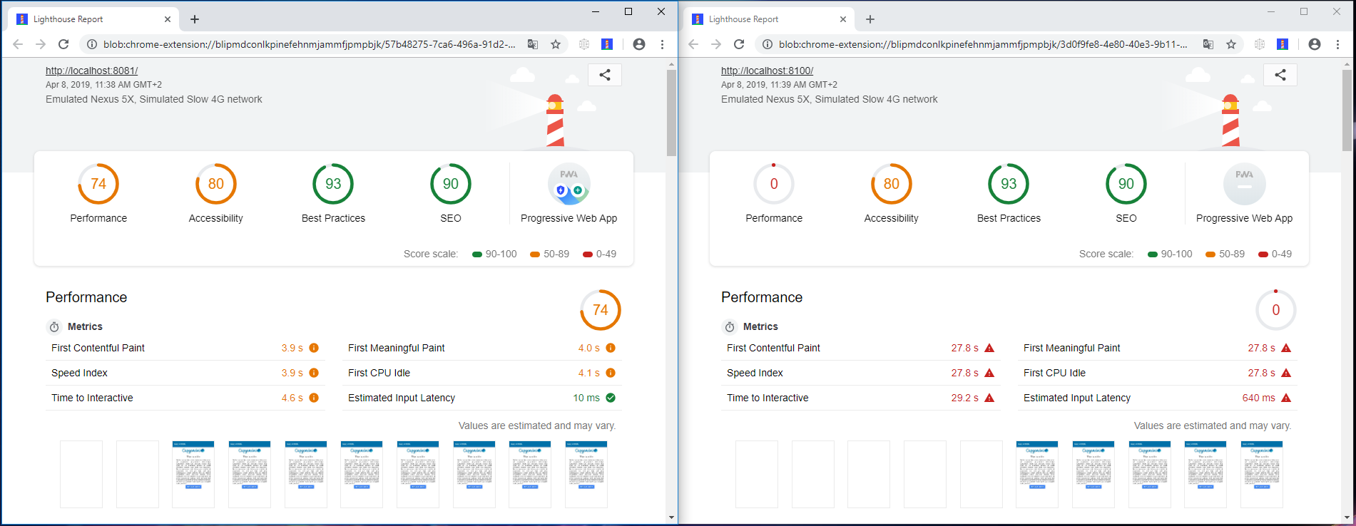1356x526 pixels.
Task: Click the Accessibility 80 gauge on right
Action: tap(891, 185)
